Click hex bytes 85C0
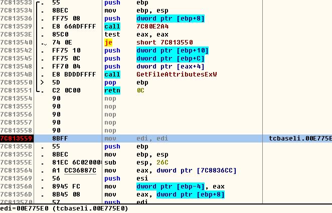Screen dimensions: 332x213 coord(60,34)
